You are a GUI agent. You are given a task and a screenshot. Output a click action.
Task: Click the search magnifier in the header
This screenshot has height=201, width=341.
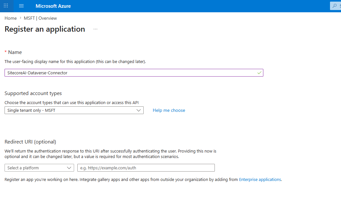335,6
